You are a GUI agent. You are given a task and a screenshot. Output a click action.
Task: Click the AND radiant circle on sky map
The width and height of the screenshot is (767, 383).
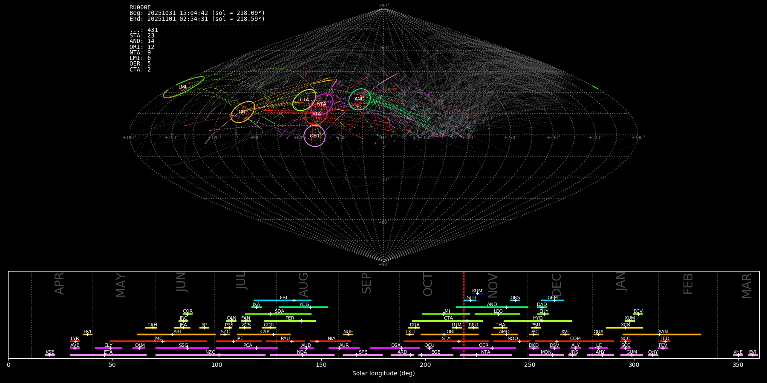360,99
